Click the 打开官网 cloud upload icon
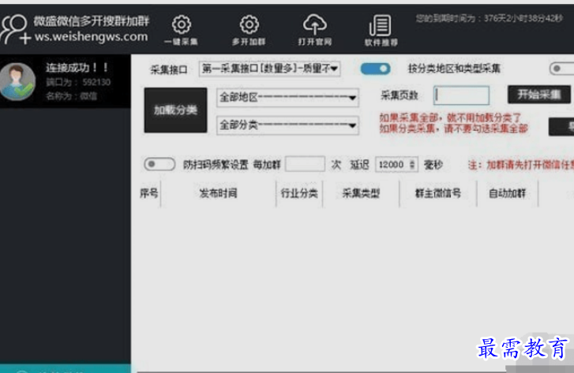 tap(314, 24)
